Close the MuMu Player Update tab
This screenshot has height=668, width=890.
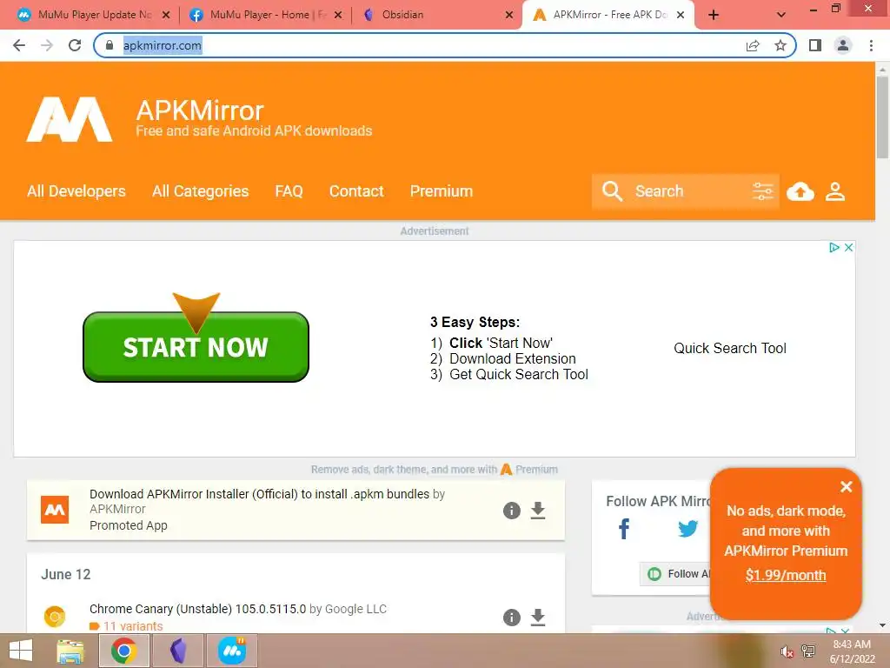click(x=166, y=16)
